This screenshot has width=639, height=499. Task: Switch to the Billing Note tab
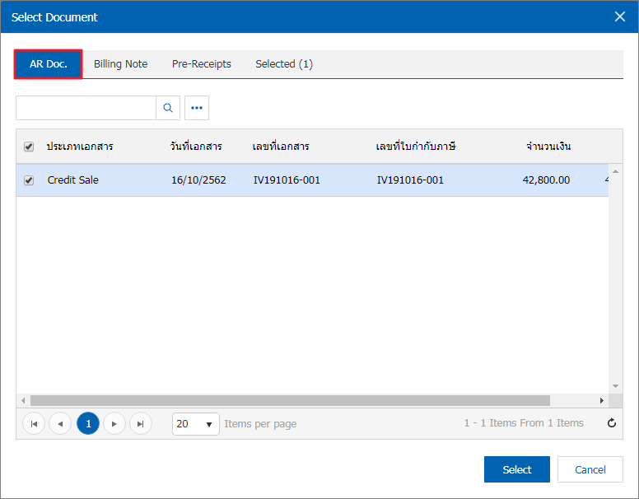pos(120,64)
